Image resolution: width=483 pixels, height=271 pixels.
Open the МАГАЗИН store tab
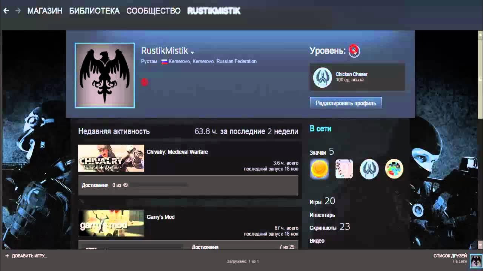(x=45, y=11)
